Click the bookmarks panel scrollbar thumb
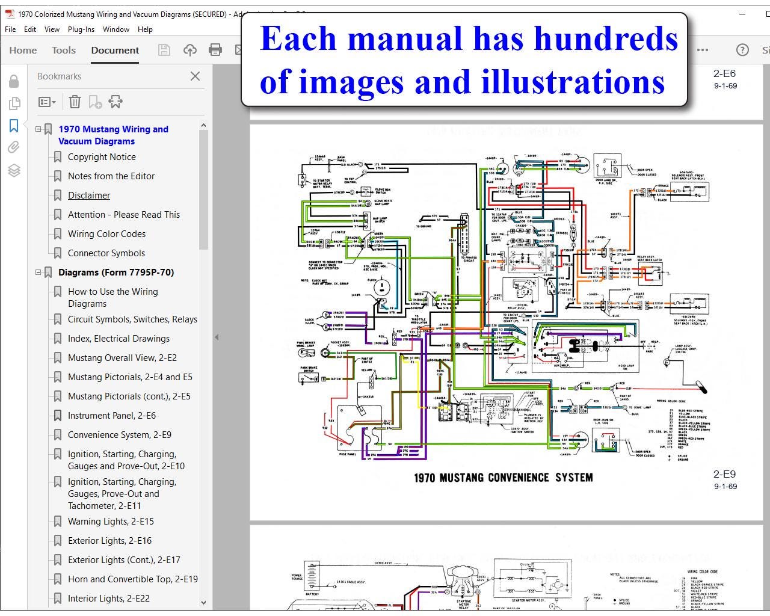770x616 pixels. [x=203, y=189]
